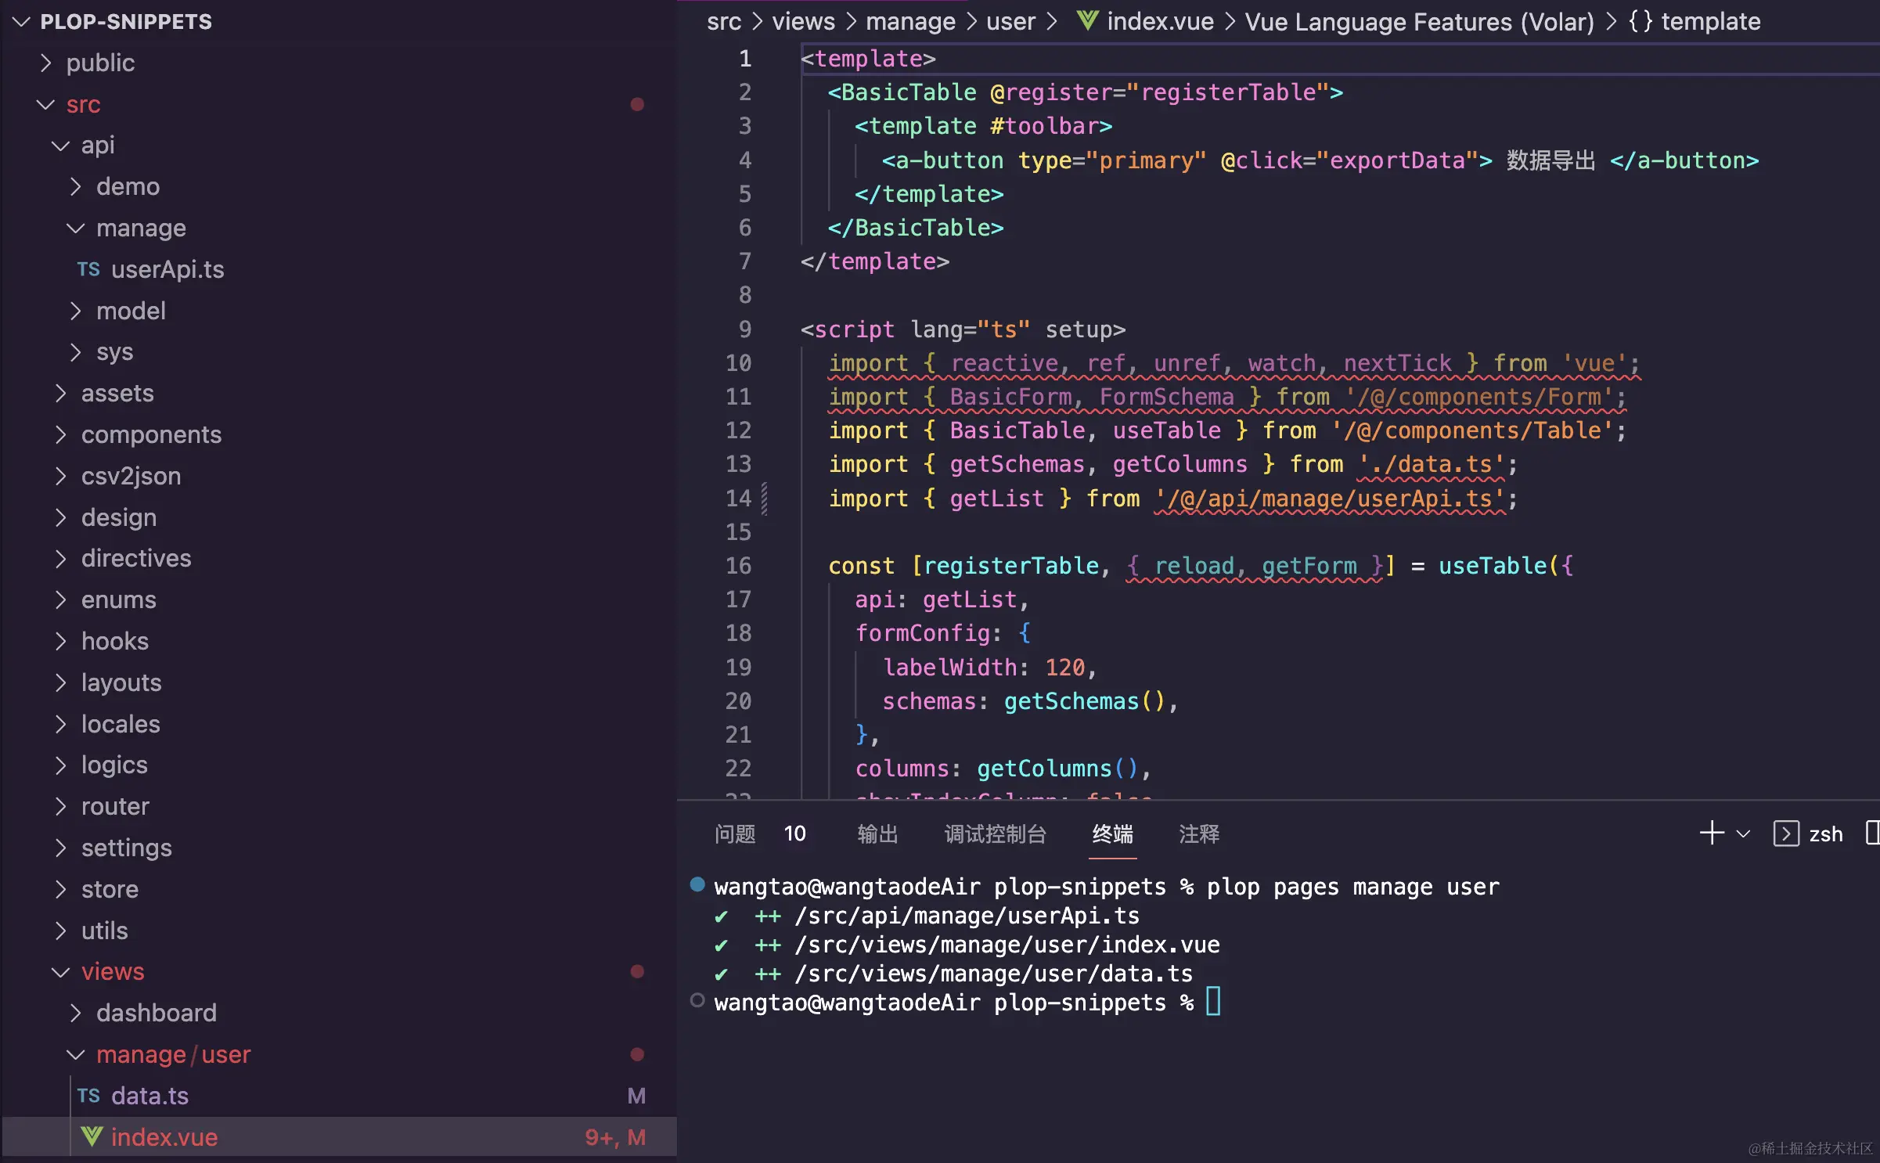Viewport: 1880px width, 1163px height.
Task: Click the TS icon of data.ts file
Action: (x=88, y=1096)
